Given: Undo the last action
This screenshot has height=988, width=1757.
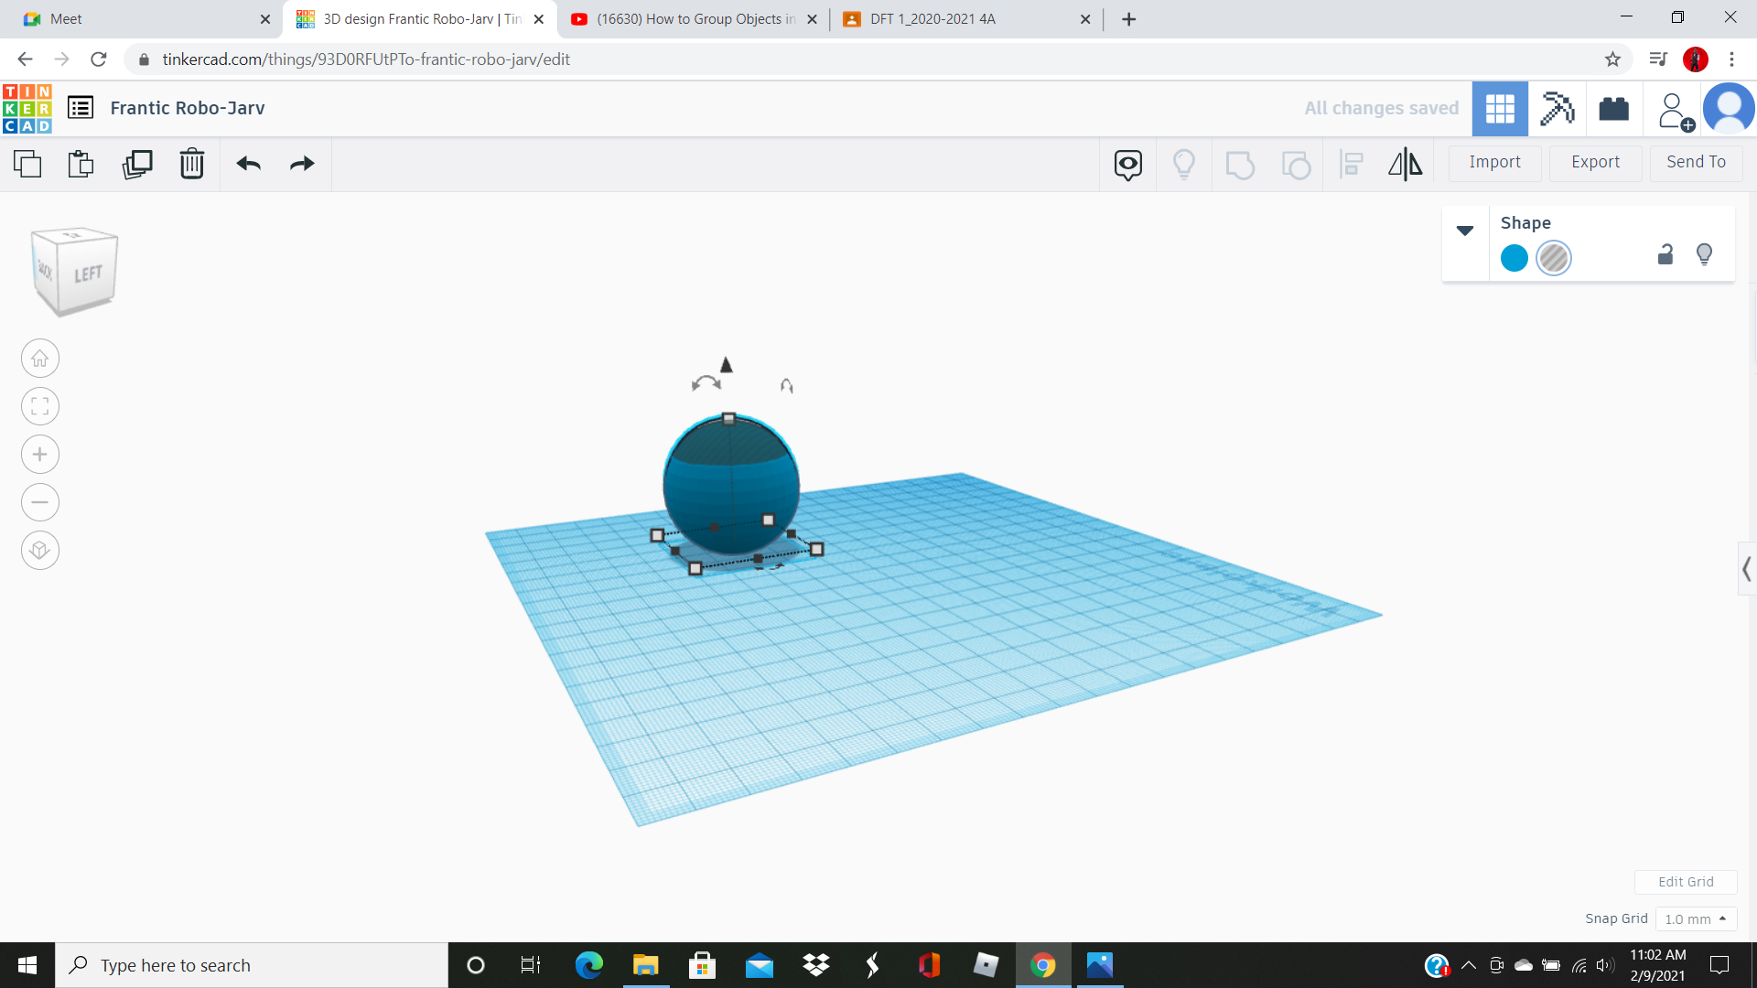Looking at the screenshot, I should pos(247,164).
